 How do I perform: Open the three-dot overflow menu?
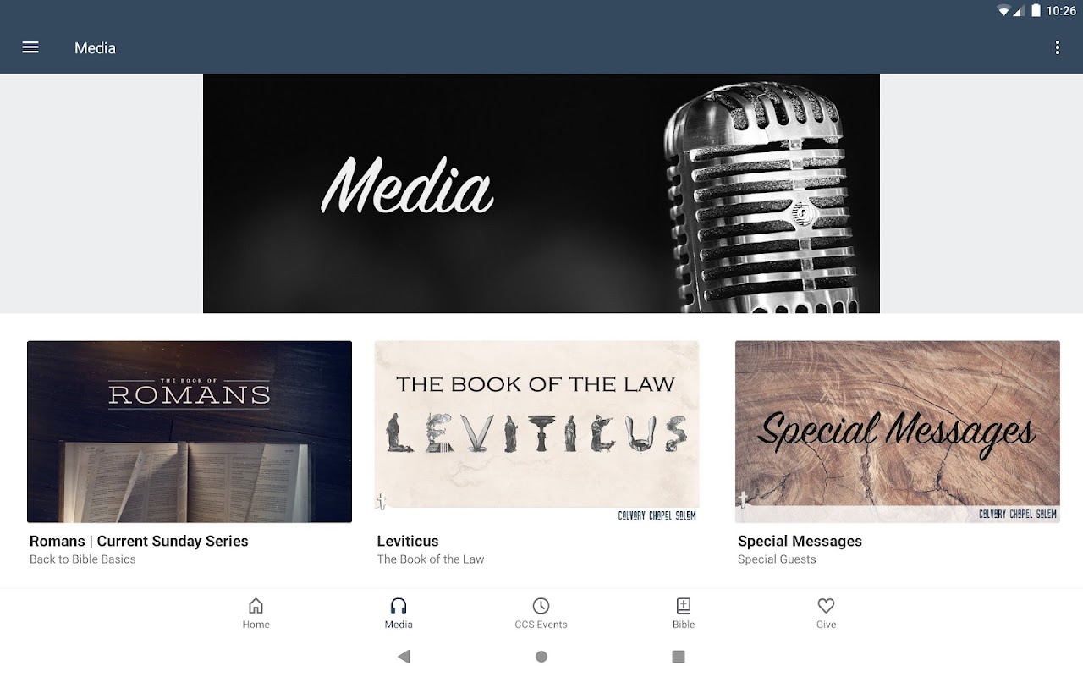[x=1057, y=47]
